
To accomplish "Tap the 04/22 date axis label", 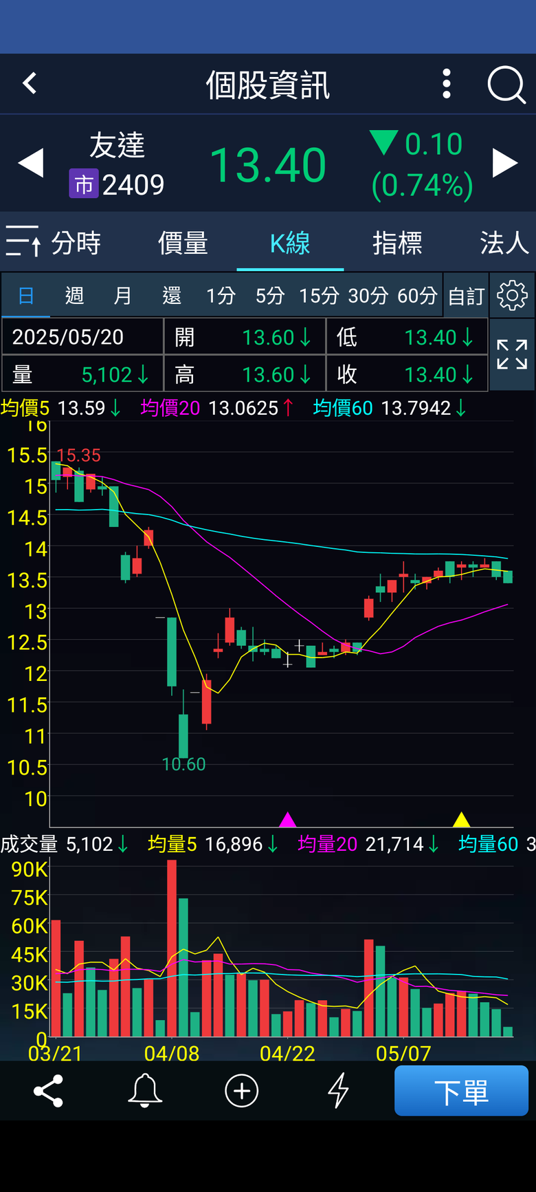I will 287,1053.
